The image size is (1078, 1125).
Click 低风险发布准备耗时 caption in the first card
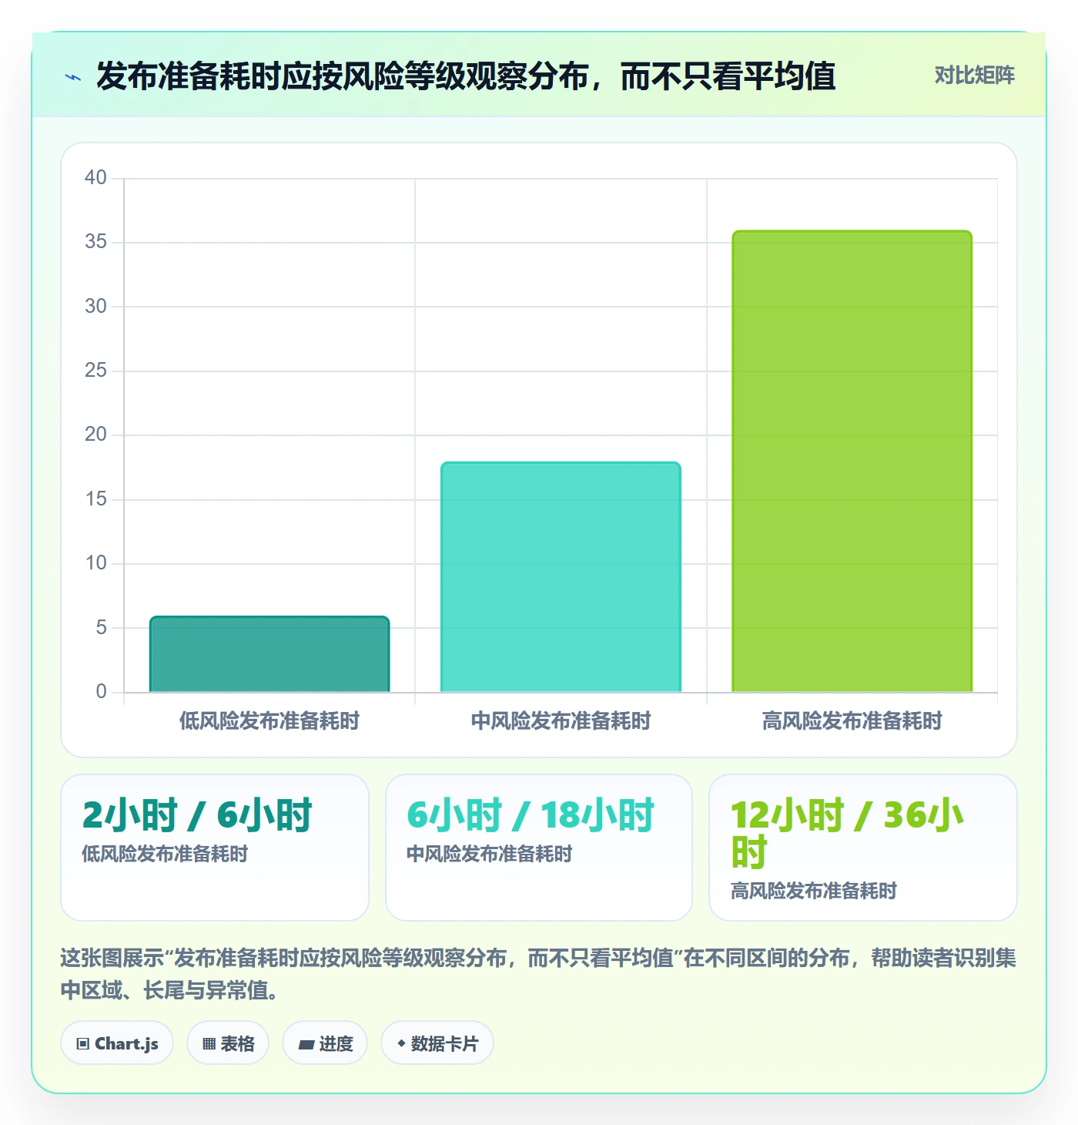tap(165, 854)
